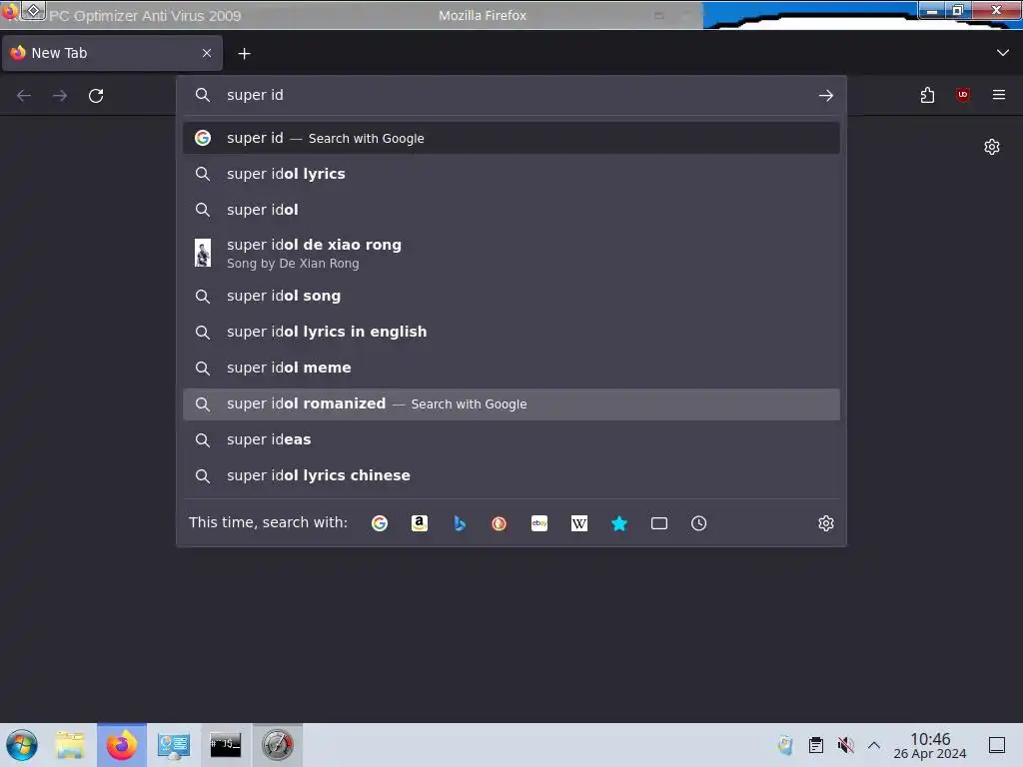
Task: Reload the current page
Action: (96, 96)
